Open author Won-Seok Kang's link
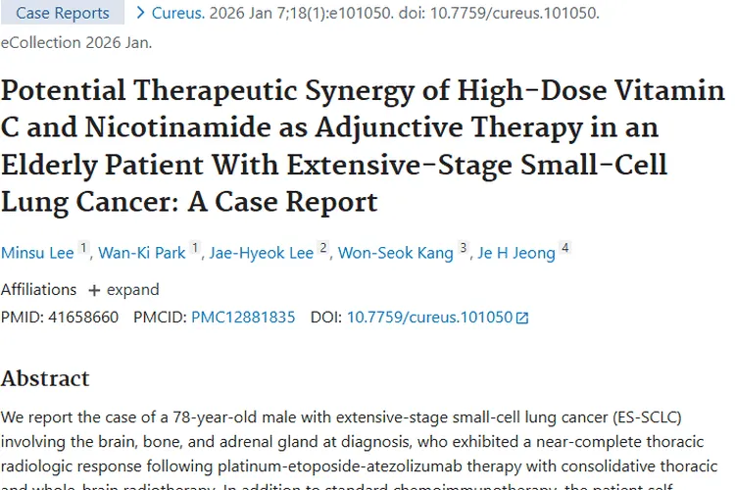The width and height of the screenshot is (735, 490). pyautogui.click(x=396, y=253)
